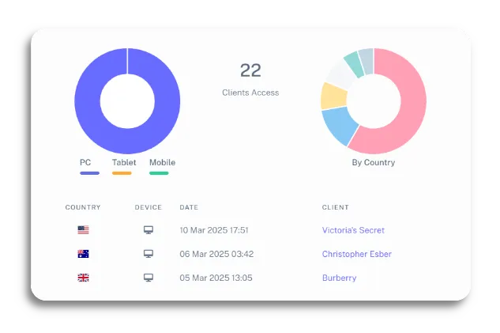The height and width of the screenshot is (333, 500).
Task: Select the desktop icon in the Burberry row
Action: [148, 278]
